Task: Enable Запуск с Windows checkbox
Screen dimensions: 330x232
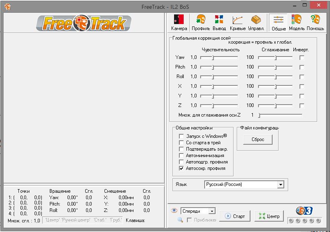Action: (181, 136)
